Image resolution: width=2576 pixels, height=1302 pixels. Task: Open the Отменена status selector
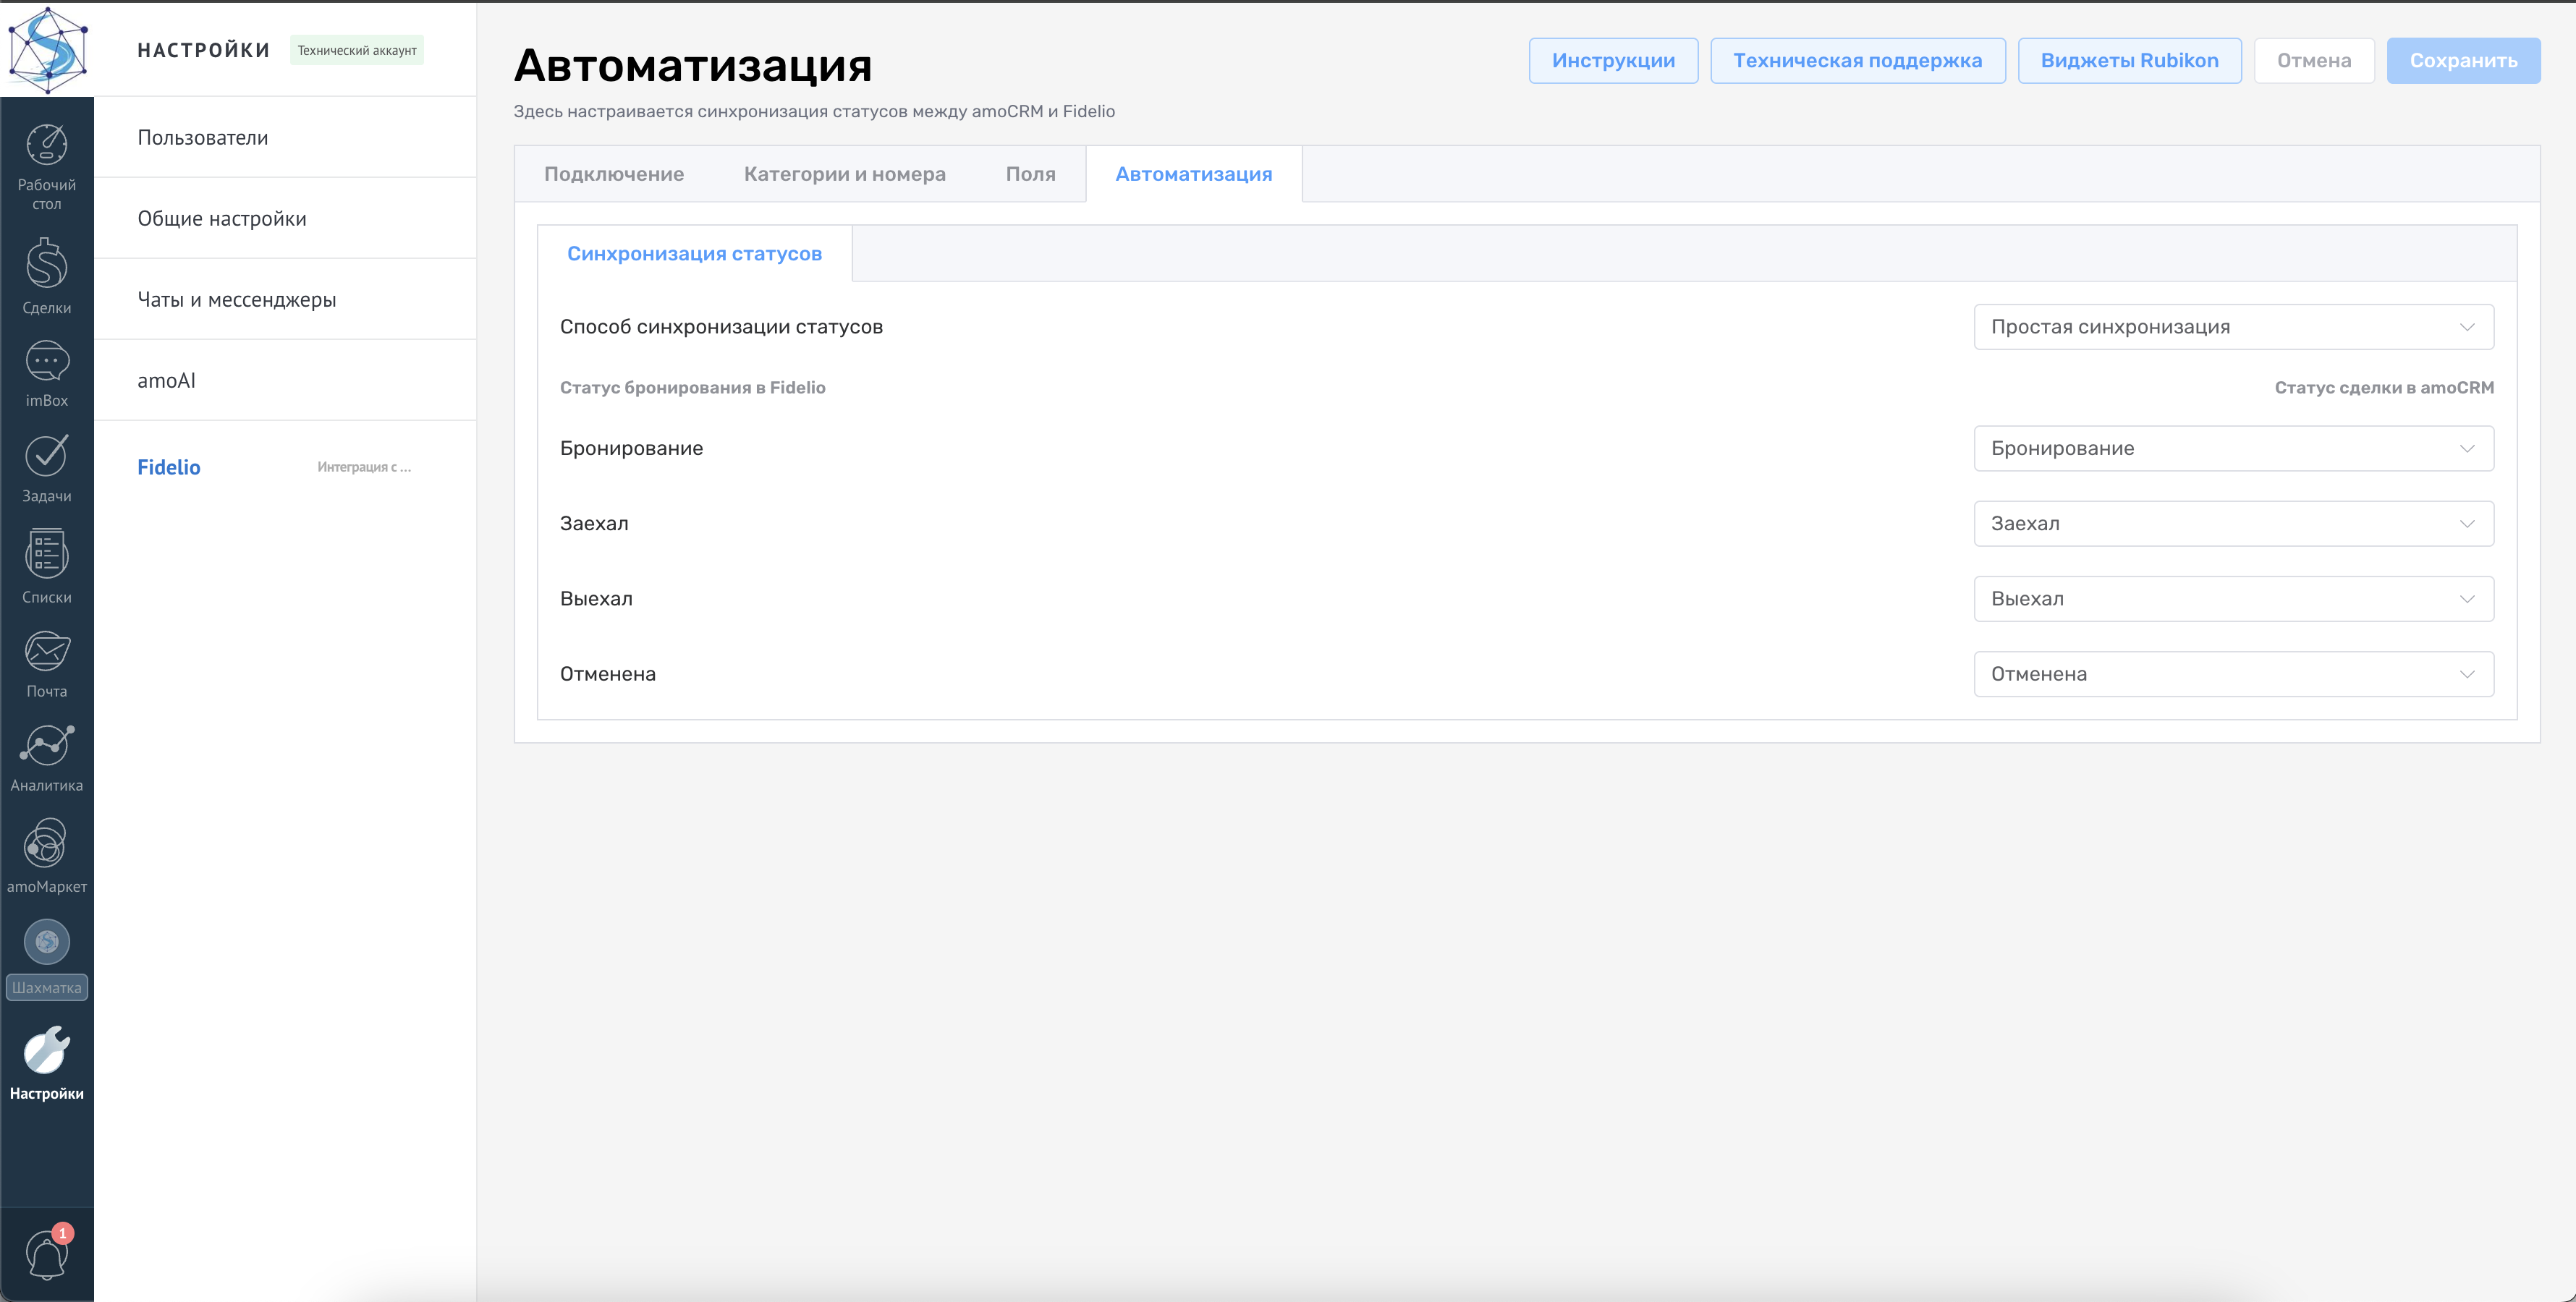pos(2233,673)
